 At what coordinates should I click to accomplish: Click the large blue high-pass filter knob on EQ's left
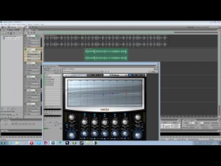point(72,135)
